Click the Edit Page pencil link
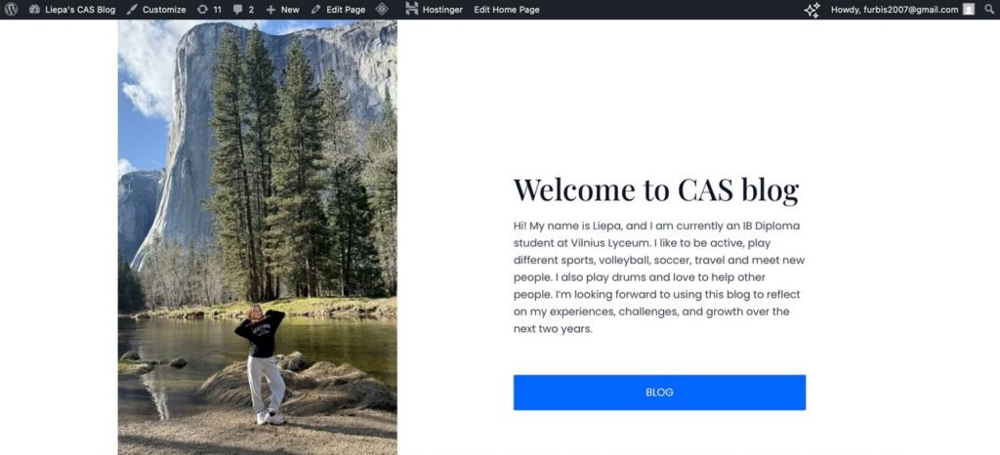Screen dimensions: 1000x455 338,10
